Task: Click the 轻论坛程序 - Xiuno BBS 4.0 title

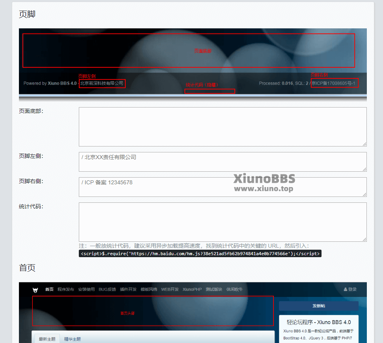Action: [319, 322]
